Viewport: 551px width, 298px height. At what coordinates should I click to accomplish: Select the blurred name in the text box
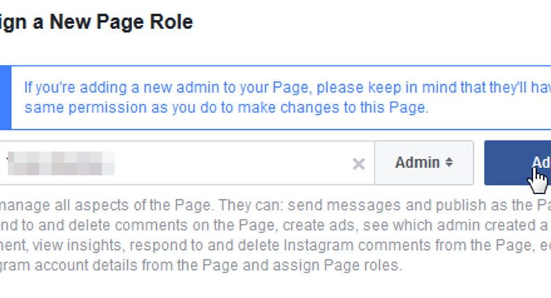pos(61,163)
